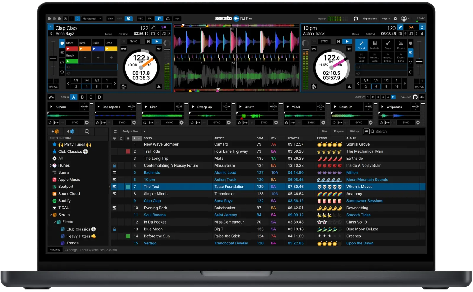The width and height of the screenshot is (473, 292).
Task: Open Airhorn sample slot settings gear
Action: pos(87,123)
